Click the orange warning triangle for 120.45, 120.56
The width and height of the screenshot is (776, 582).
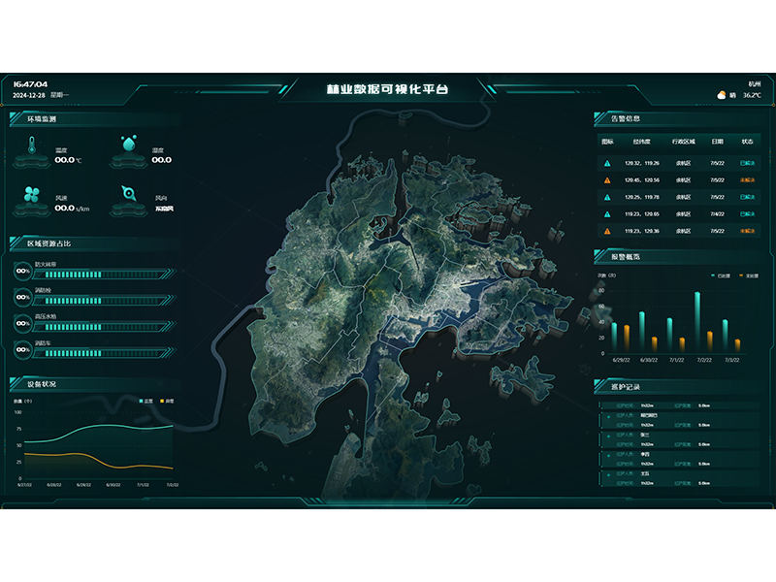click(607, 180)
